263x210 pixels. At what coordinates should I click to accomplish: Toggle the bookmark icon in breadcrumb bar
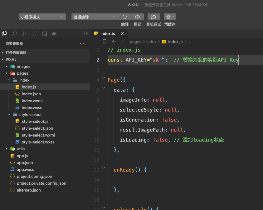tap(105, 42)
